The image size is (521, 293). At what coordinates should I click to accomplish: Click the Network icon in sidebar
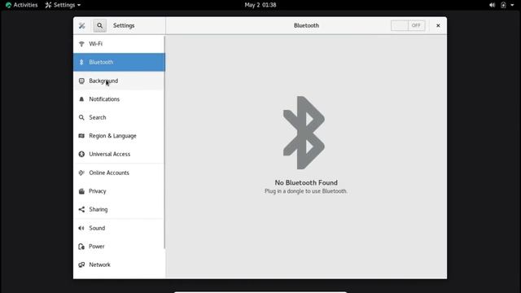81,265
